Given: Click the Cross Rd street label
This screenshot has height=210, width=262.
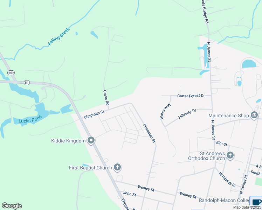Looking at the screenshot, I should point(106,98).
